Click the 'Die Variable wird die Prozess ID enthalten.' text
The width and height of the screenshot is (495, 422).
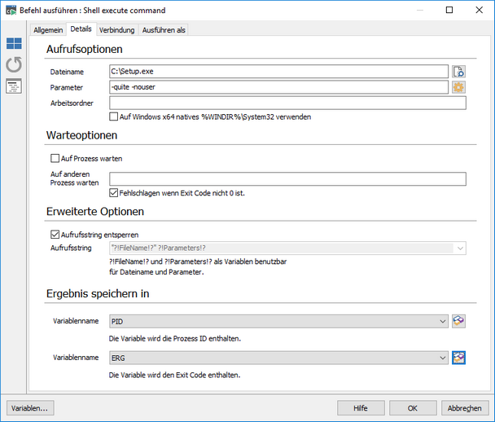point(175,339)
